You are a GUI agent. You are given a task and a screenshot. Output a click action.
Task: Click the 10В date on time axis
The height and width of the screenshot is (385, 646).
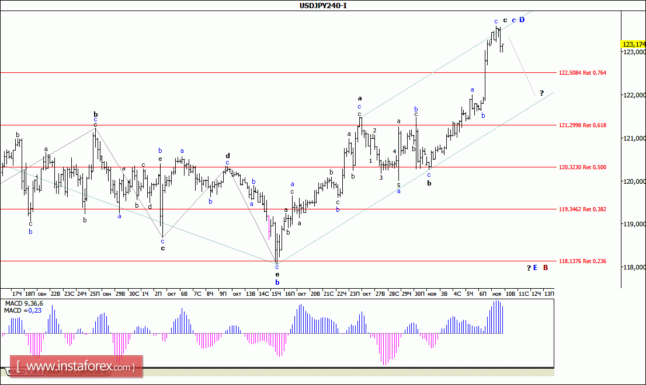click(x=510, y=293)
